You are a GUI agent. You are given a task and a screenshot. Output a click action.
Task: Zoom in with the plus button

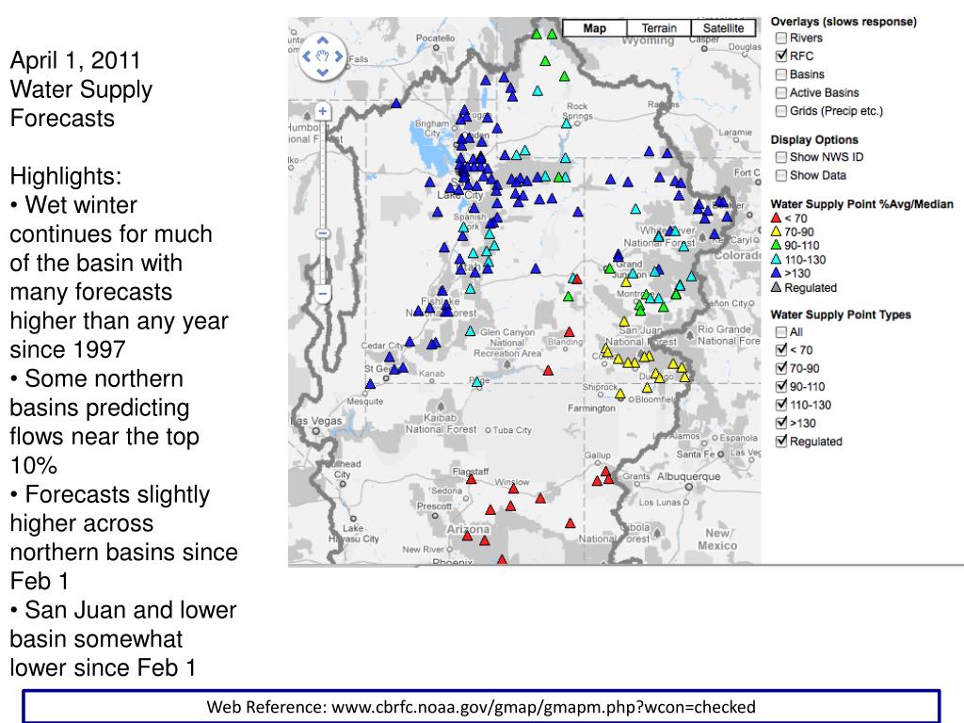tap(323, 111)
